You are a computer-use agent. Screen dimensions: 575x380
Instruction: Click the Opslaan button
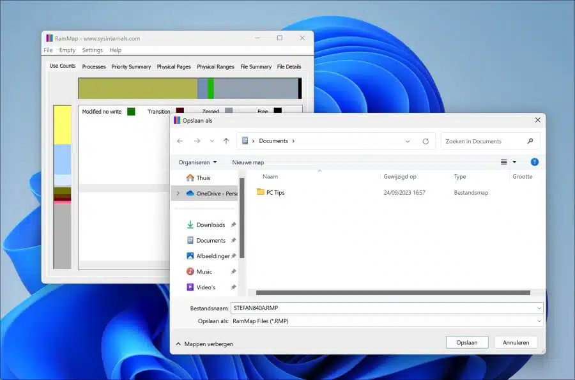coord(467,342)
